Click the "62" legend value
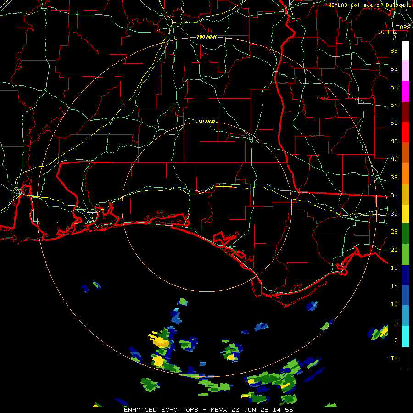 point(394,68)
